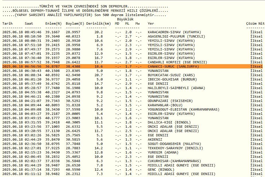
Task: Click YUREGIR (ADANA) location
Action: tap(163, 152)
